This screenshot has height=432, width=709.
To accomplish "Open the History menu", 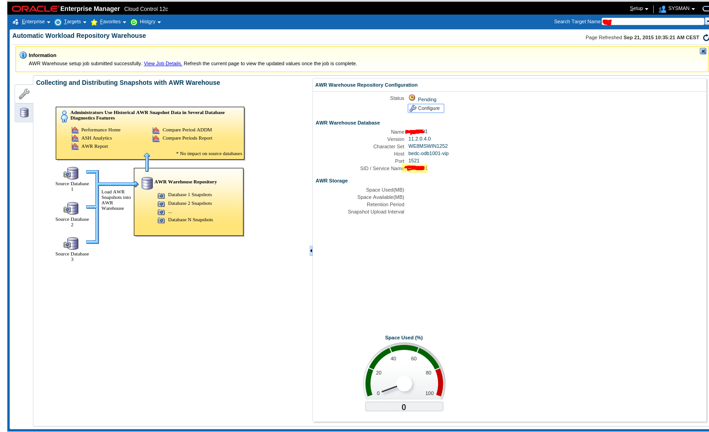I will click(x=150, y=22).
